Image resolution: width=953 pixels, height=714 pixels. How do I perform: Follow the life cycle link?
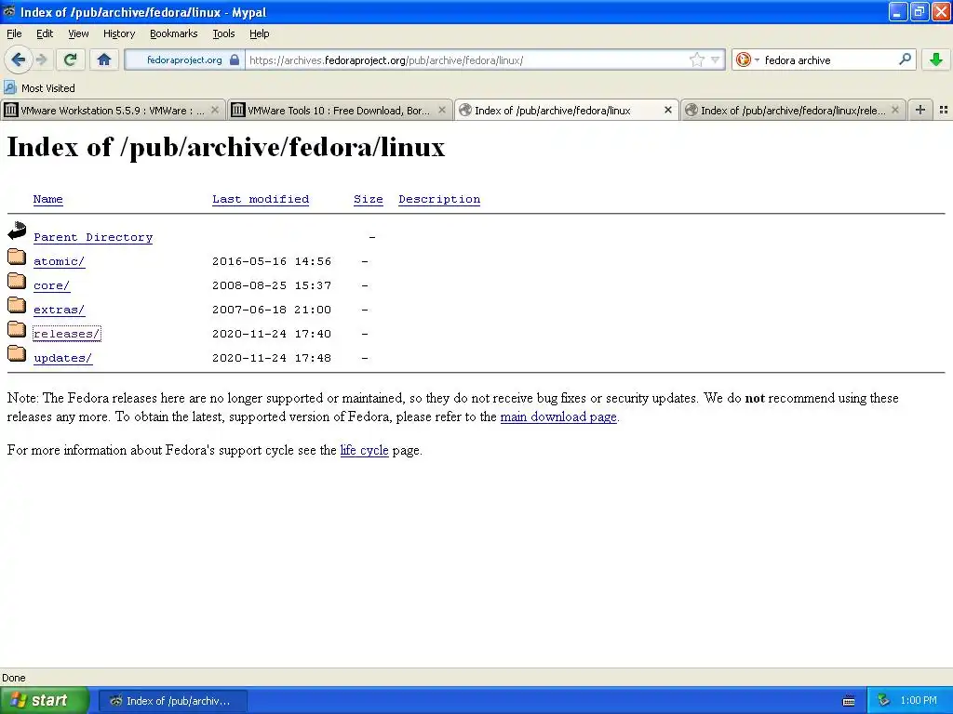364,450
